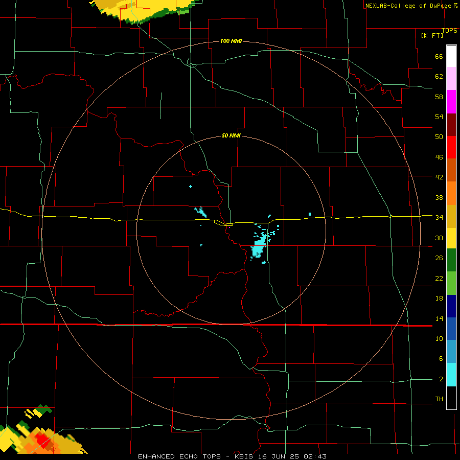Click the [K FT] units label
The height and width of the screenshot is (460, 460).
click(x=432, y=35)
